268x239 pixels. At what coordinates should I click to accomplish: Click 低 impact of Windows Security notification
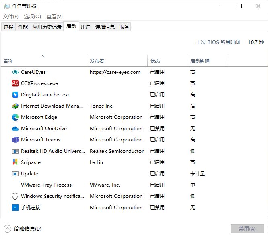coord(193,196)
